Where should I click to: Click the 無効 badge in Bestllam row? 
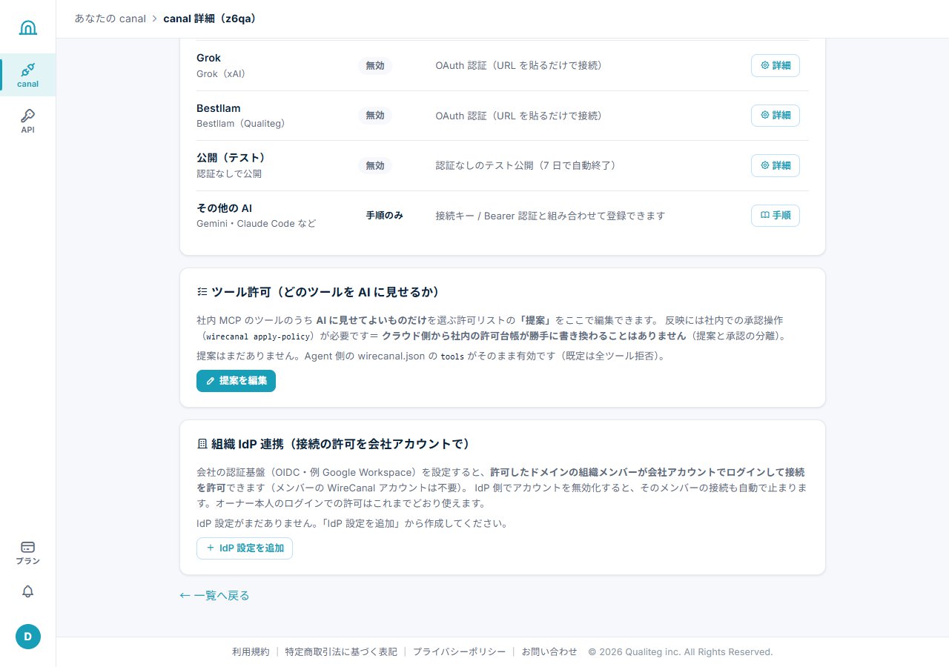pyautogui.click(x=375, y=116)
